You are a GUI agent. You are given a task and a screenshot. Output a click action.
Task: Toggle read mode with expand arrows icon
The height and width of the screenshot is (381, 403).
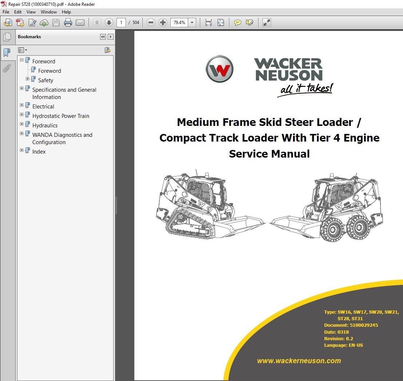pyautogui.click(x=267, y=23)
